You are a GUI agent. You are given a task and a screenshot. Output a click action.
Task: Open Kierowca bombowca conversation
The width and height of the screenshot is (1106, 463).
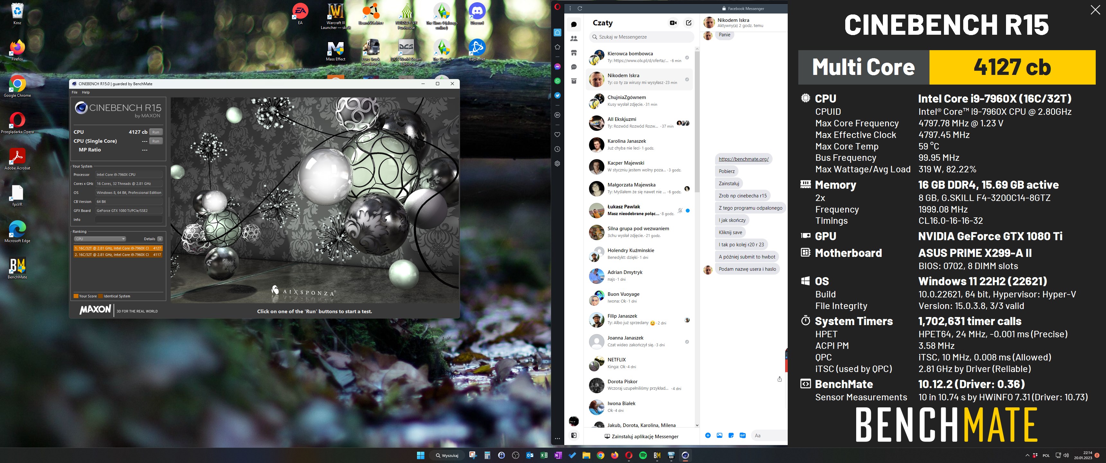[639, 57]
